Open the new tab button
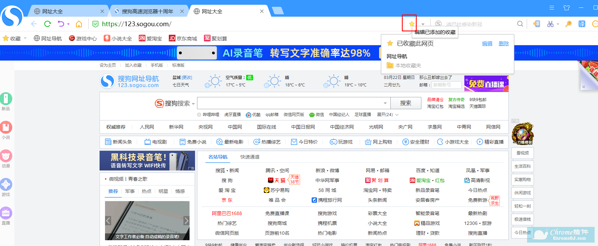This screenshot has width=598, height=246. (278, 11)
